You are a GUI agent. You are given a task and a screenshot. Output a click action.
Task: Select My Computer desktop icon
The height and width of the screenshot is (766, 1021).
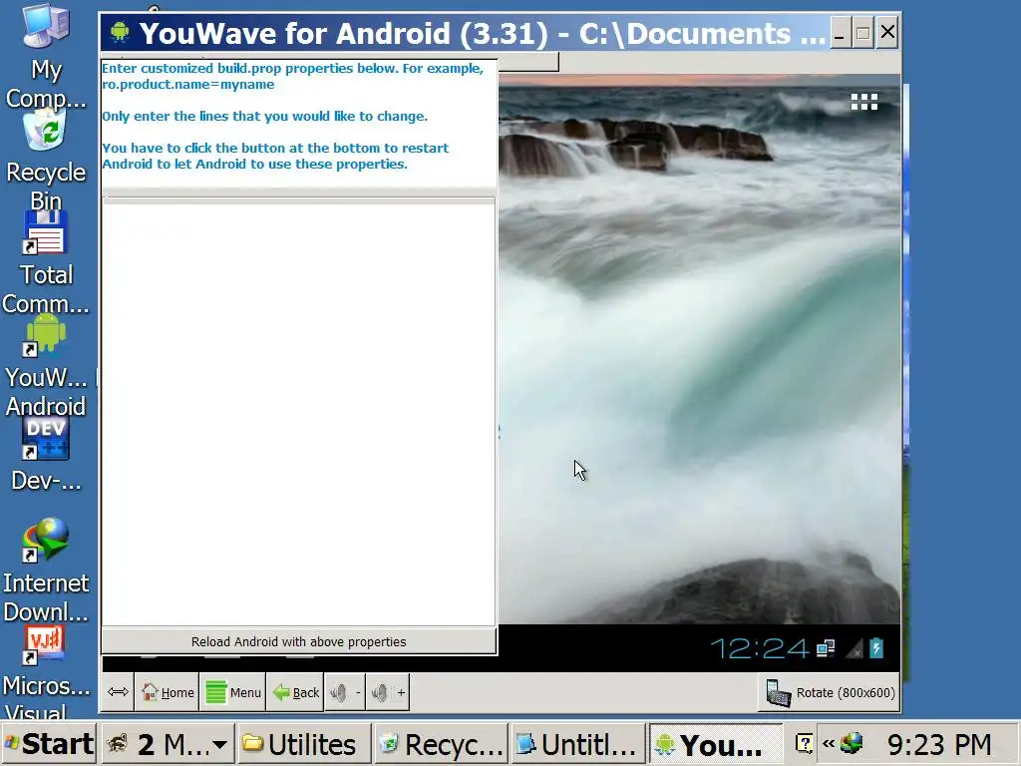click(46, 56)
